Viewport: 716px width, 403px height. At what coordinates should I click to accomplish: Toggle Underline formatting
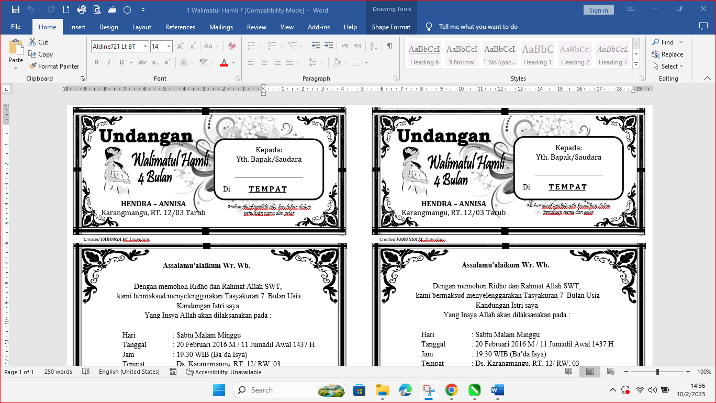coord(121,62)
